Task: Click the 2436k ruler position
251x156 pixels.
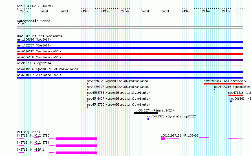Action: [125, 11]
